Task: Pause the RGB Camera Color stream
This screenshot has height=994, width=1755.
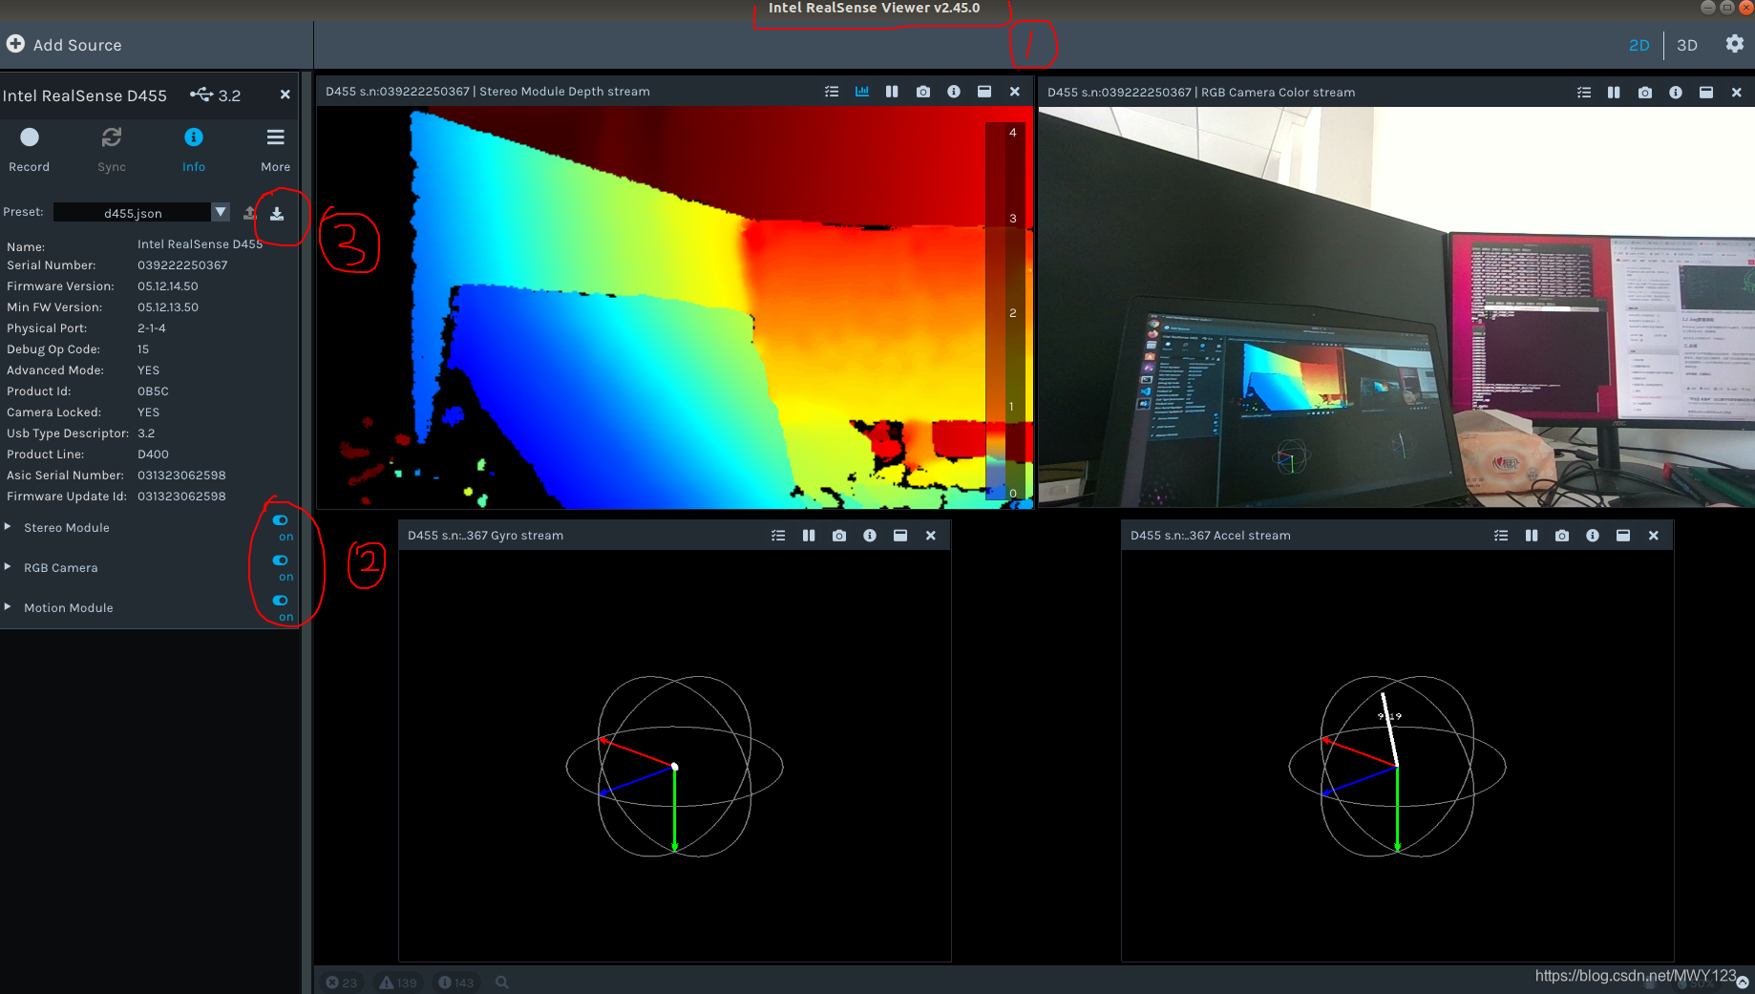Action: click(x=1614, y=93)
